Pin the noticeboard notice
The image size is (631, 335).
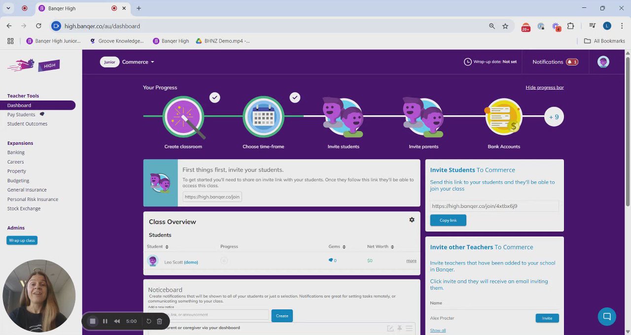coord(399,328)
